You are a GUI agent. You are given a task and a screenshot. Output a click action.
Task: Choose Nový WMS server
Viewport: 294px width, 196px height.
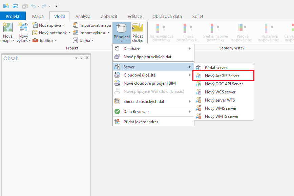224,108
